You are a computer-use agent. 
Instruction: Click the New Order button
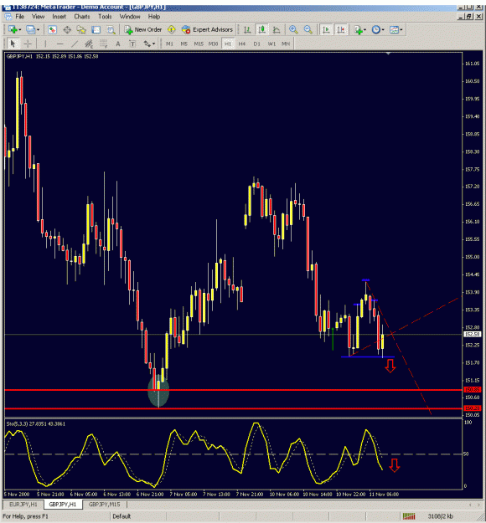pyautogui.click(x=143, y=29)
